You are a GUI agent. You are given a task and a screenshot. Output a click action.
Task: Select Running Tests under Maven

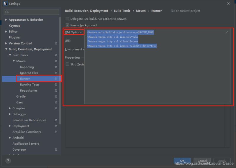pyautogui.click(x=30, y=85)
